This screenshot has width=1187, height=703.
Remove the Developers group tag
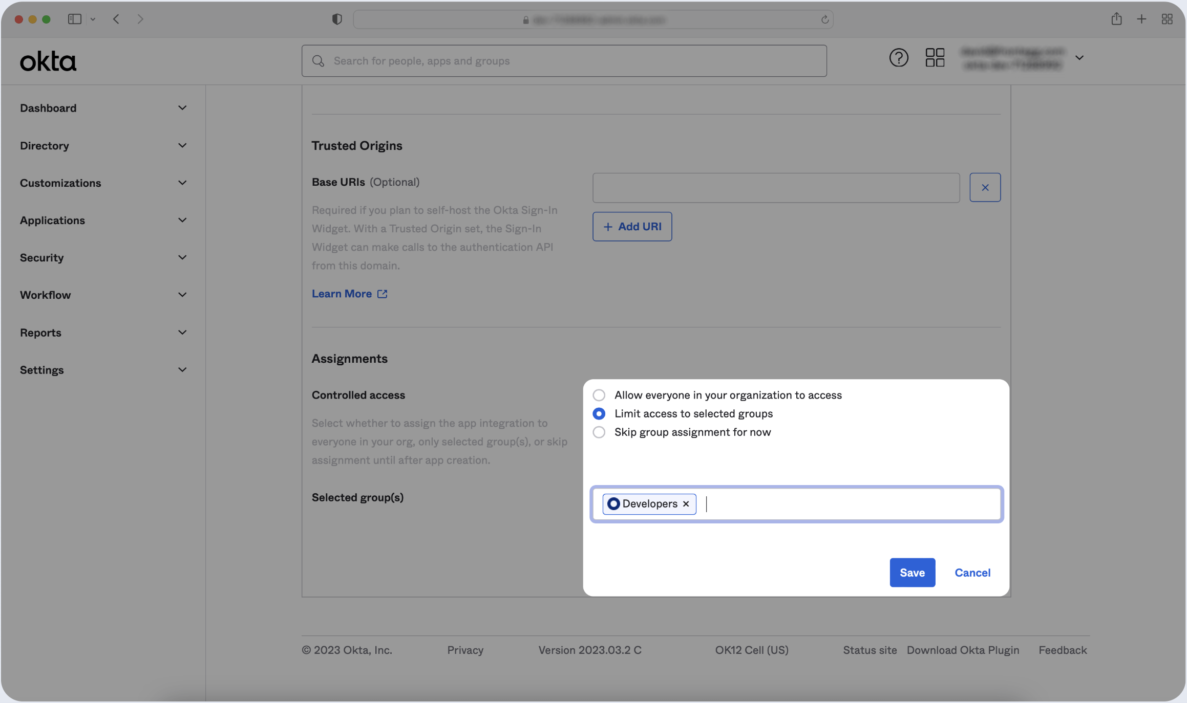pyautogui.click(x=686, y=504)
